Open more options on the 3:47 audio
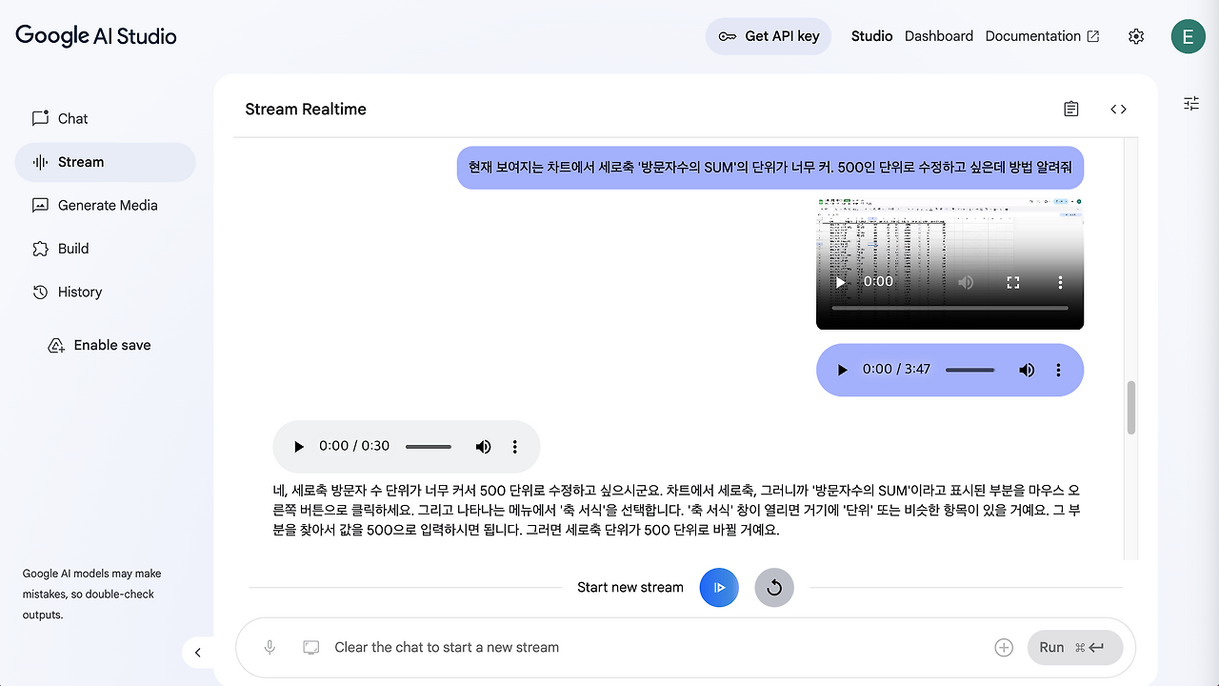This screenshot has height=686, width=1219. [x=1059, y=370]
